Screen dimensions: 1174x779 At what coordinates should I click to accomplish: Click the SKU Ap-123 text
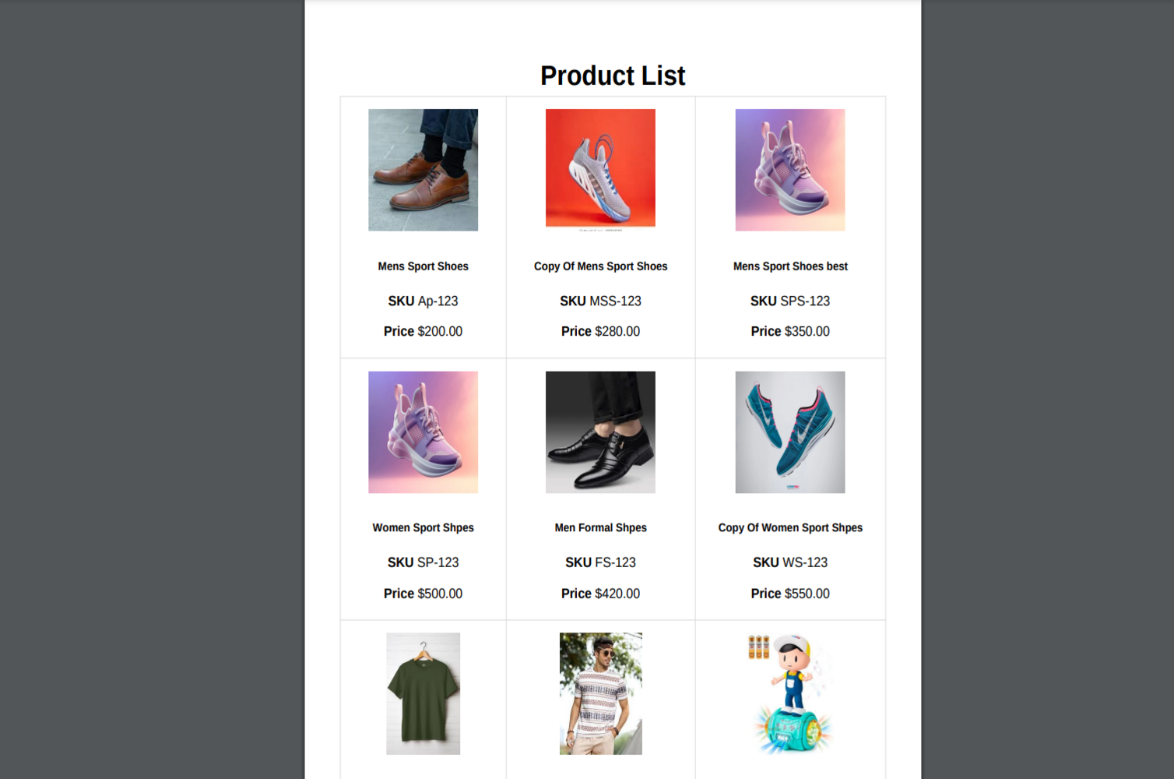(423, 301)
